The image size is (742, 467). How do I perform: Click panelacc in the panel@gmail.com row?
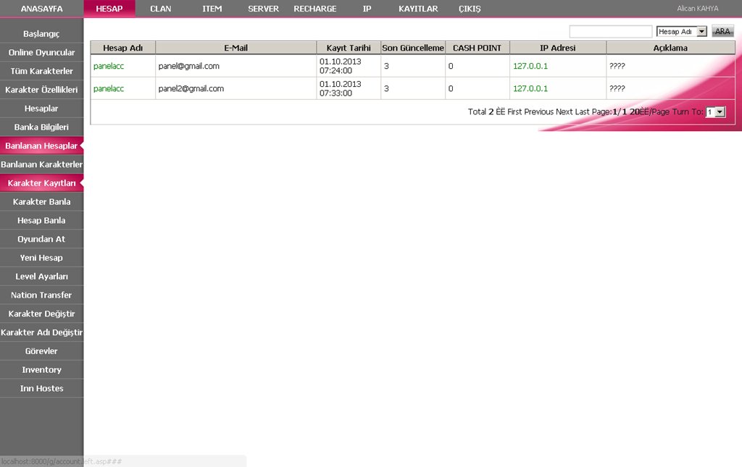[109, 66]
